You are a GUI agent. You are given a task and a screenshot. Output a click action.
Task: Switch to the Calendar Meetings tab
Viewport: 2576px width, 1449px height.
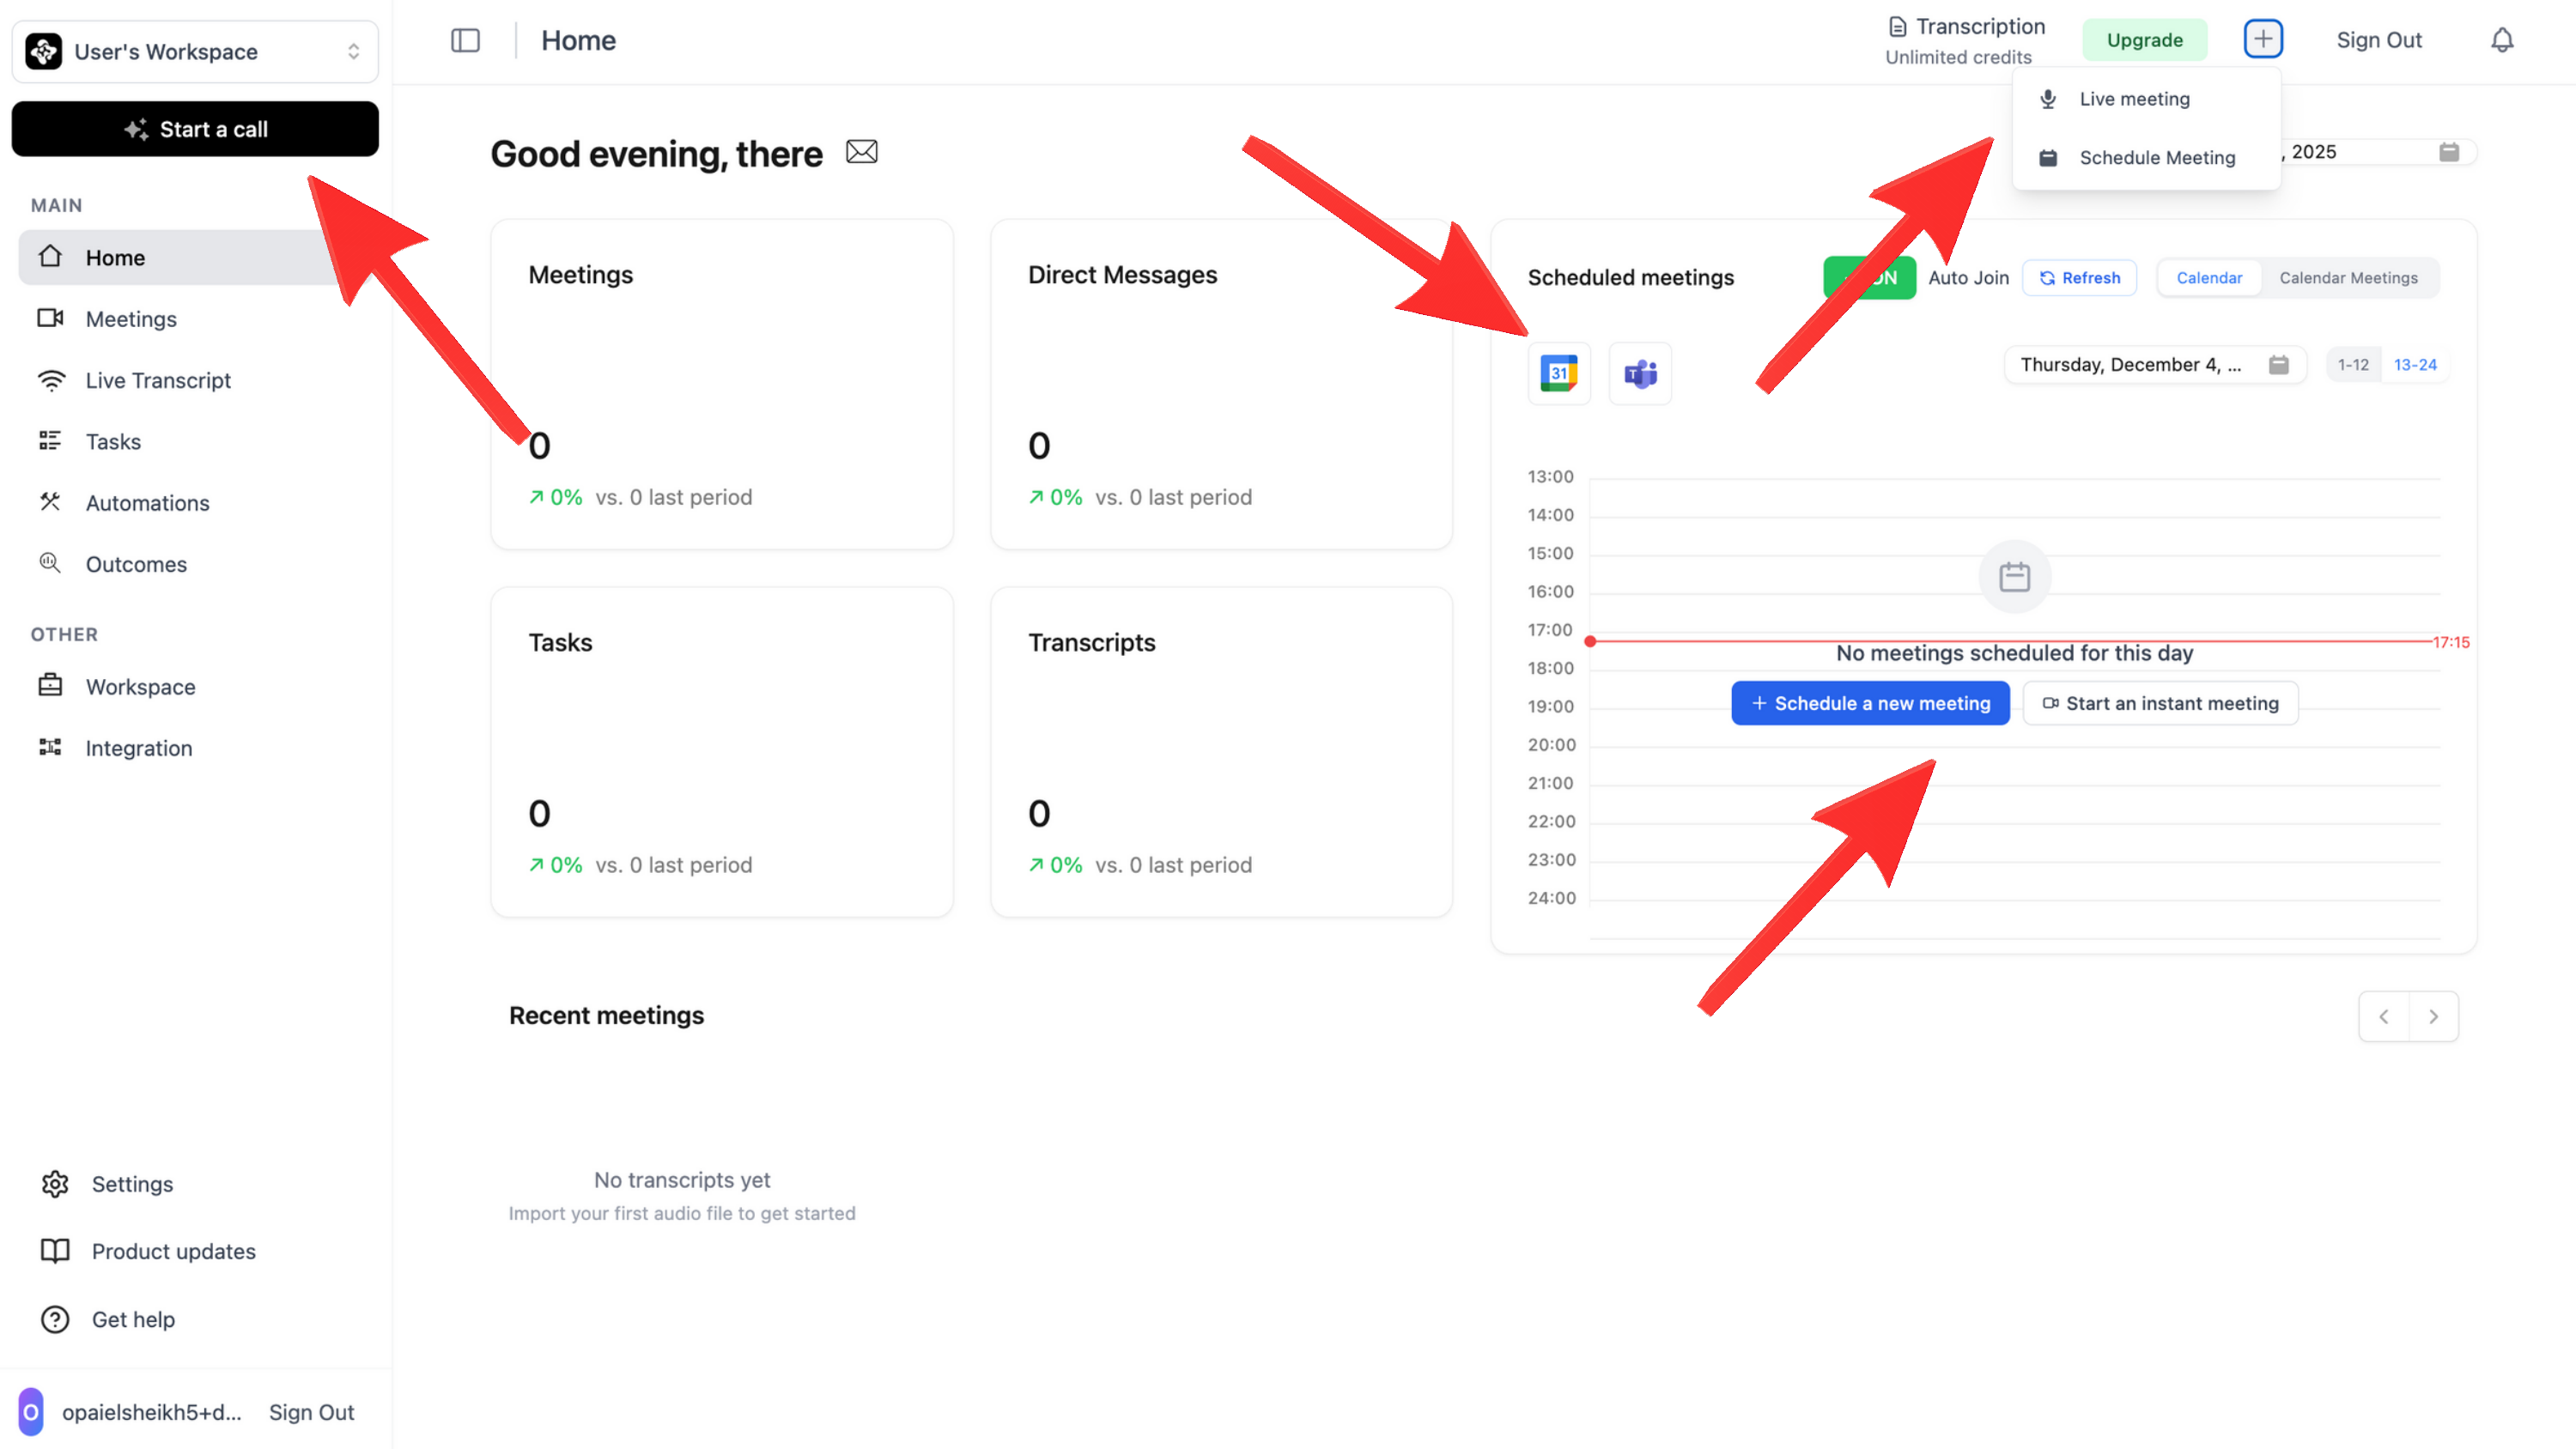(2348, 277)
